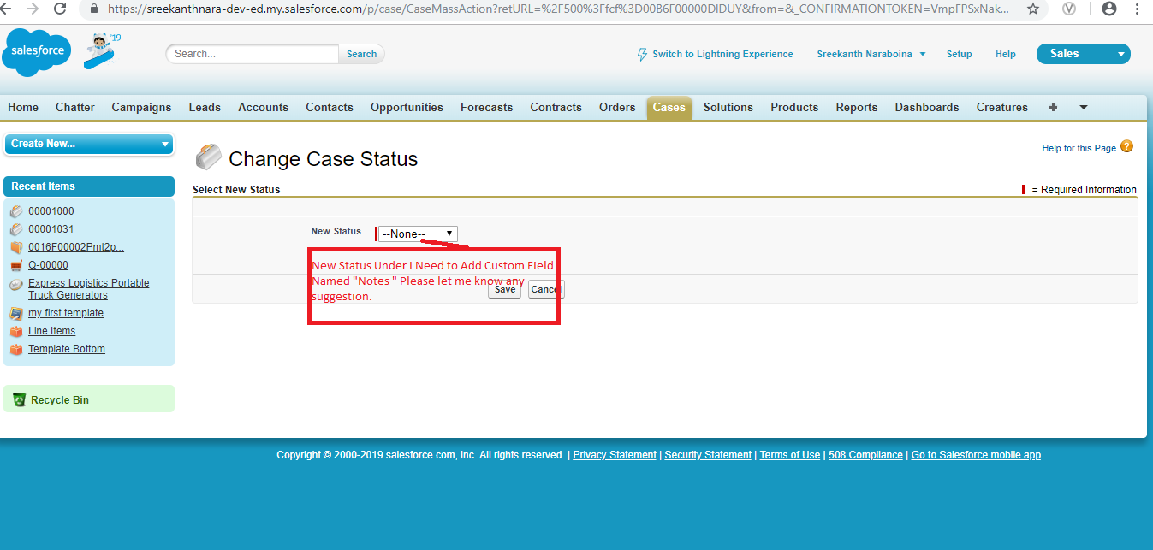This screenshot has height=550, width=1153.
Task: Go to the Campaigns tab
Action: tap(141, 107)
